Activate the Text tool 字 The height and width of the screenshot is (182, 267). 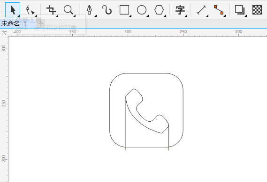coord(180,10)
